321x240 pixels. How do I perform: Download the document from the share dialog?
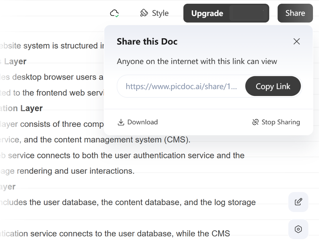pos(138,122)
